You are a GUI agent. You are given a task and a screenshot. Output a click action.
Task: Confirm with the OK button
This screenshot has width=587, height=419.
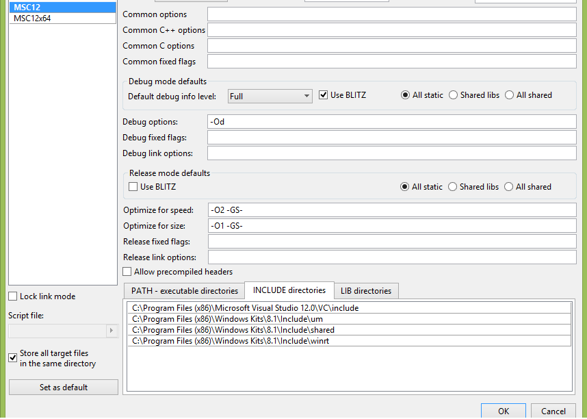pos(504,411)
